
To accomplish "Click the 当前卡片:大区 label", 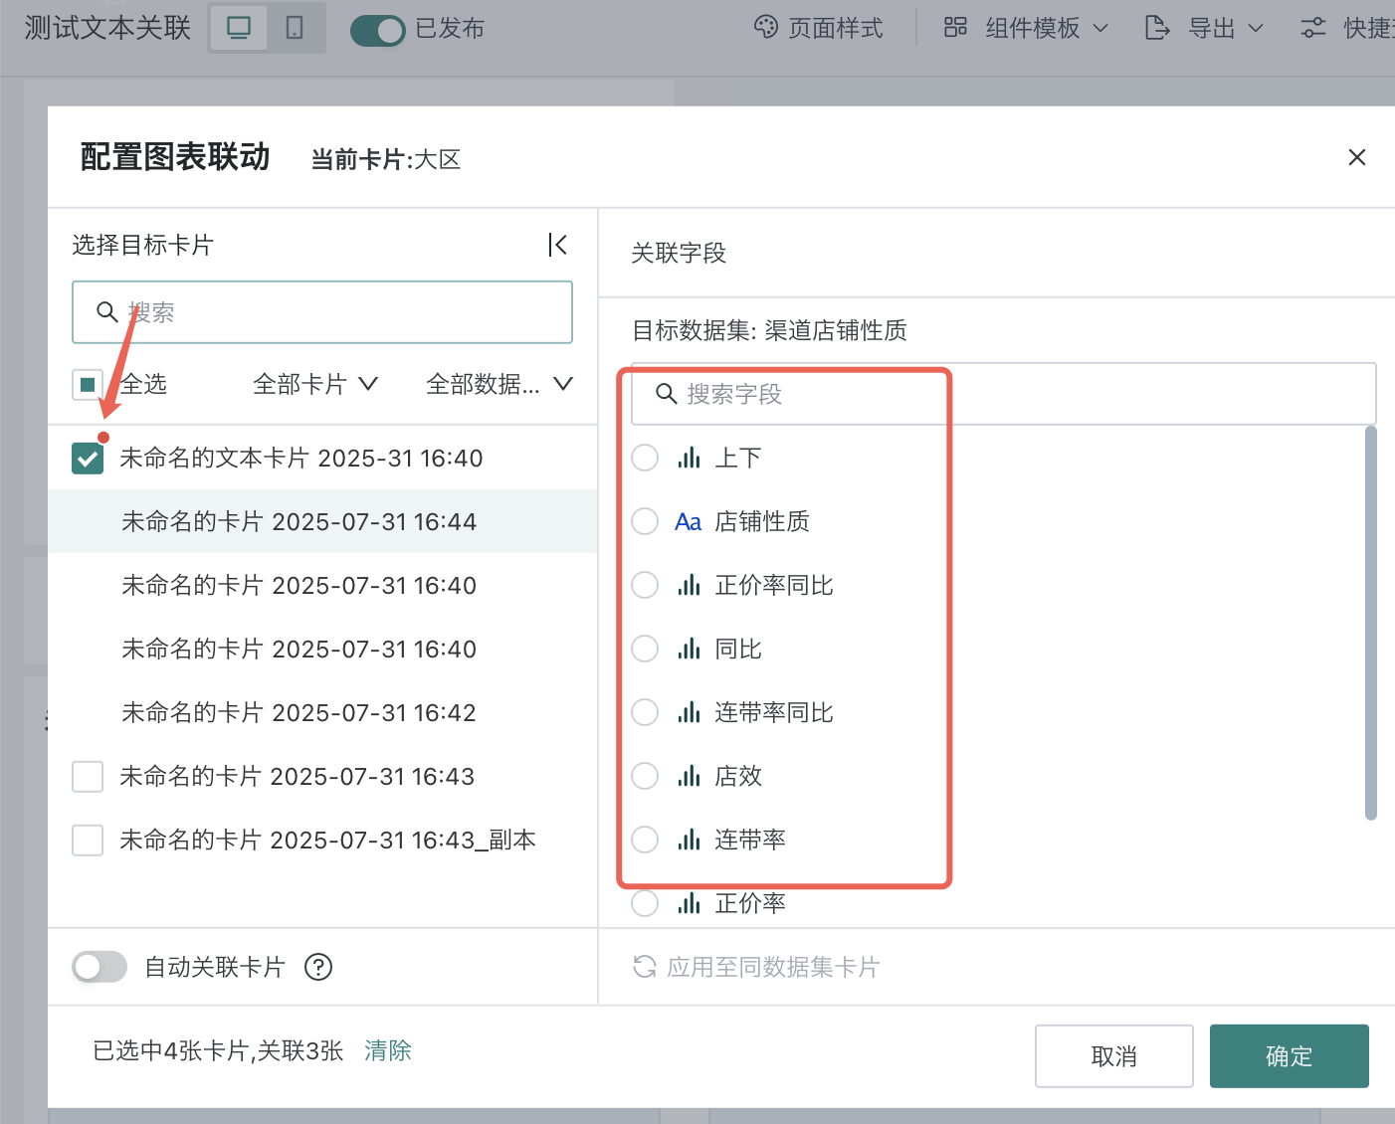I will click(386, 160).
